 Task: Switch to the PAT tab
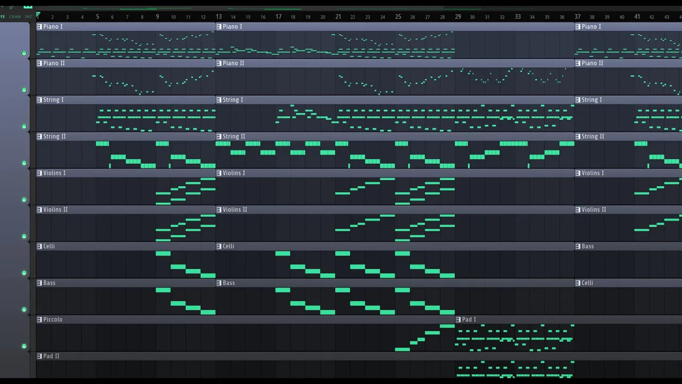(x=28, y=17)
